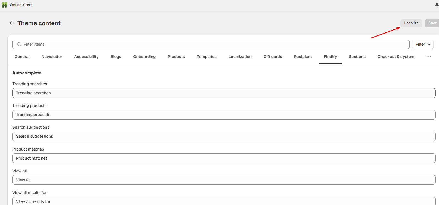Click the magnifier icon in the filter bar
Screen dimensions: 439x205
pyautogui.click(x=19, y=44)
